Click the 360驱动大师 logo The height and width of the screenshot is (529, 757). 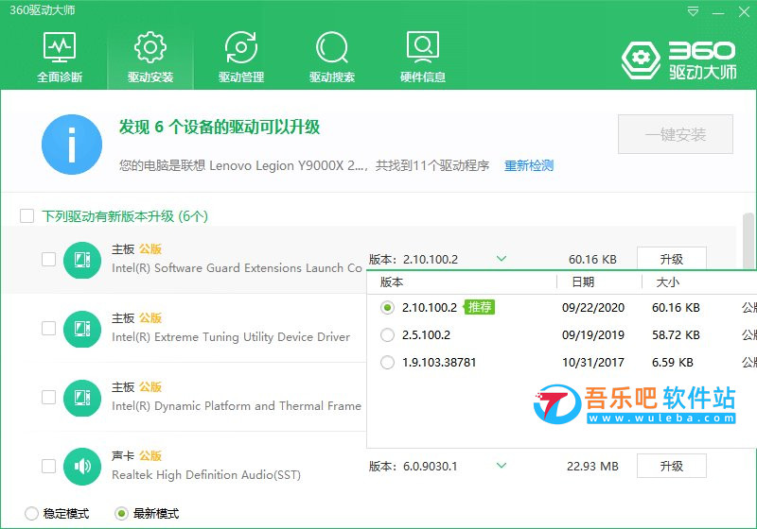[x=678, y=60]
